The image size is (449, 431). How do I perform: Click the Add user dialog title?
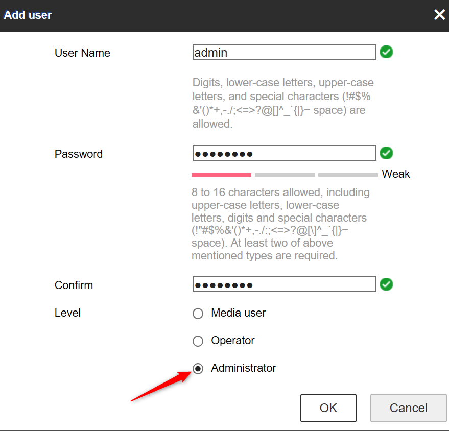click(28, 15)
